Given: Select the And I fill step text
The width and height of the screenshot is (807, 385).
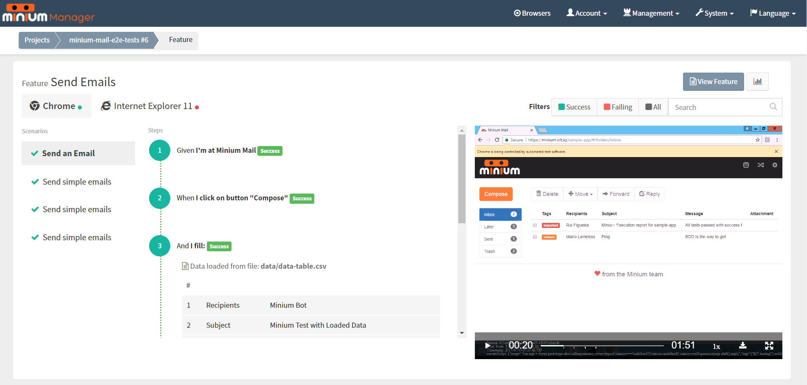Looking at the screenshot, I should tap(191, 246).
